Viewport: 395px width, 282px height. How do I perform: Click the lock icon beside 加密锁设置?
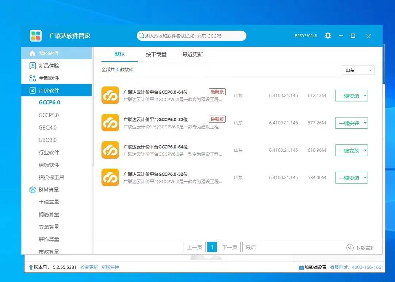pyautogui.click(x=301, y=267)
